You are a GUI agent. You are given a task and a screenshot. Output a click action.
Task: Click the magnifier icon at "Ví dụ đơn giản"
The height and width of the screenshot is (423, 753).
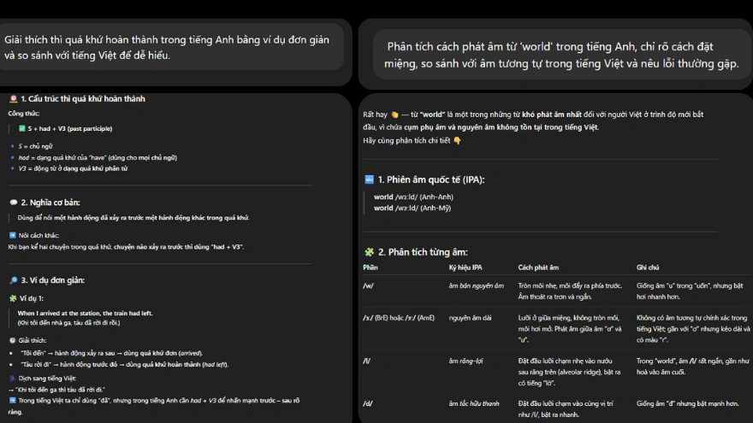[x=13, y=280]
